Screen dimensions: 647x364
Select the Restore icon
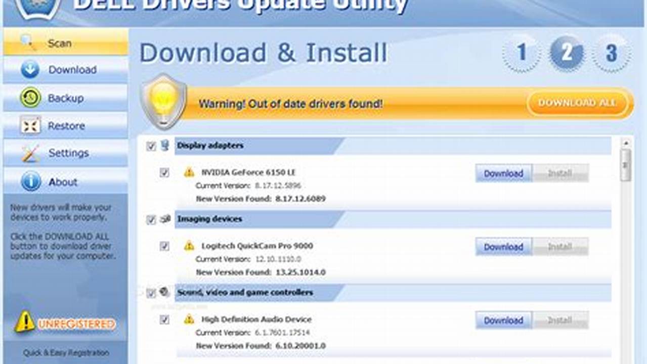point(29,125)
